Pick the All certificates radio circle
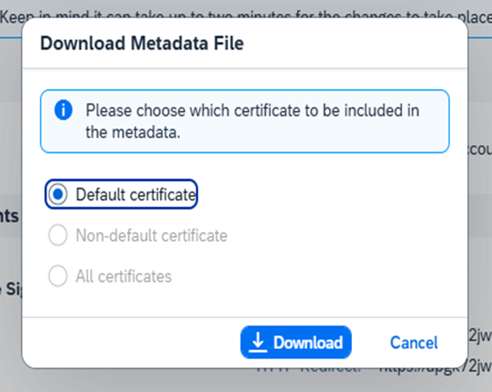 pos(57,277)
